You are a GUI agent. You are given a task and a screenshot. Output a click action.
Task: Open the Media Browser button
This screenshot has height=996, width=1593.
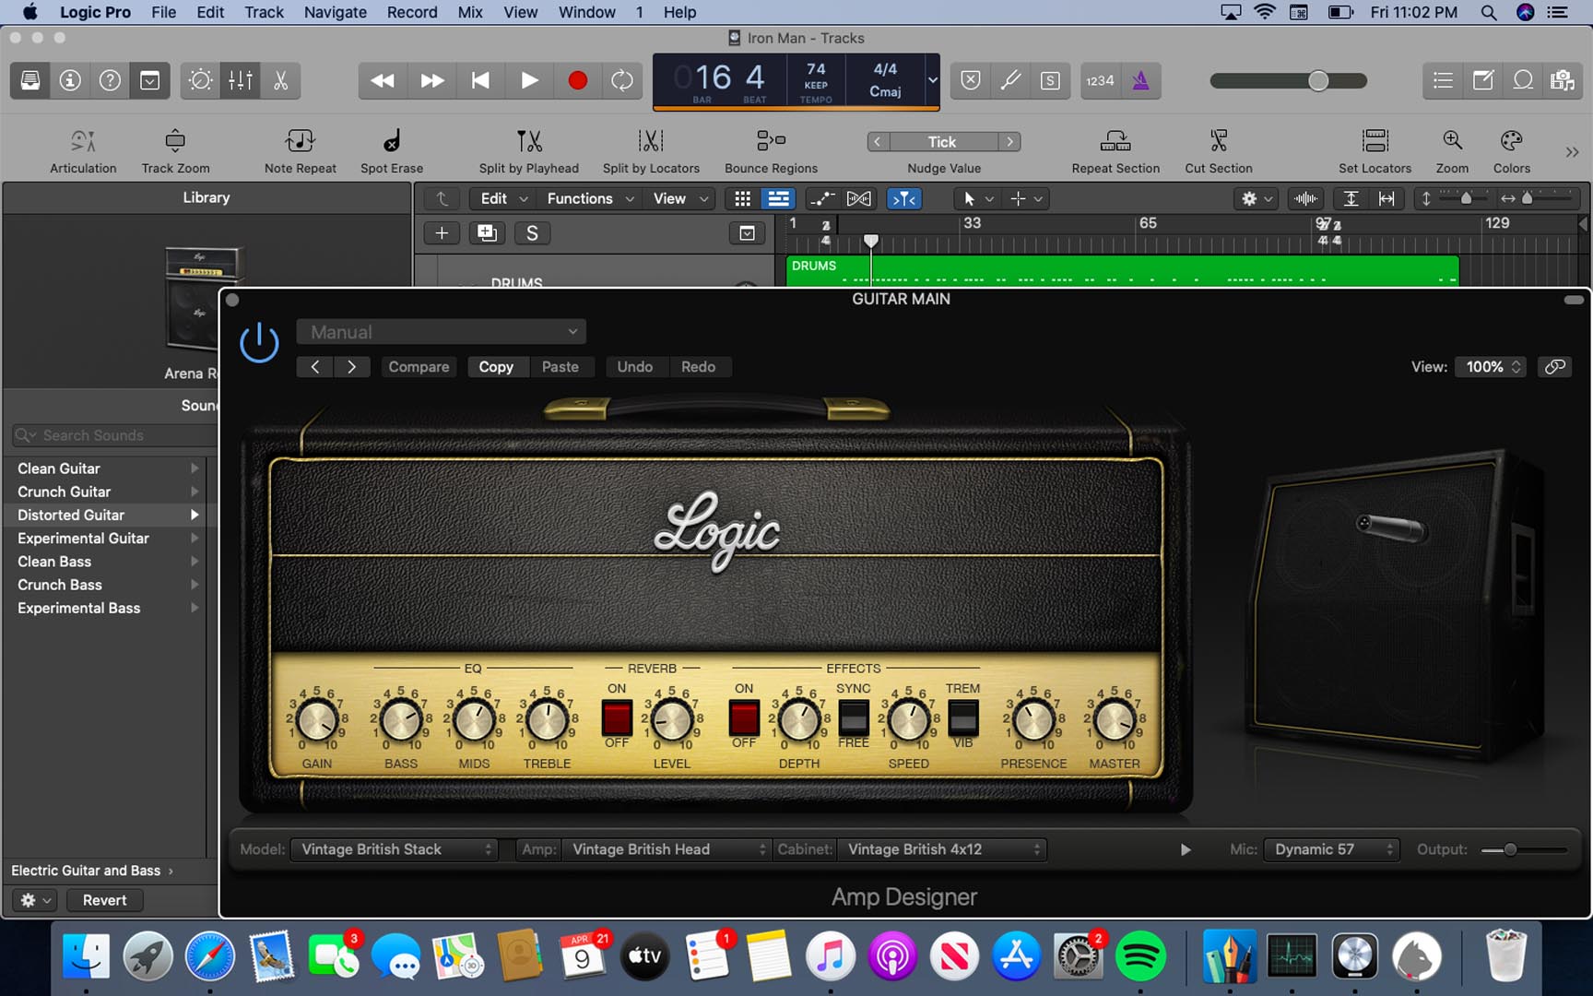1563,80
